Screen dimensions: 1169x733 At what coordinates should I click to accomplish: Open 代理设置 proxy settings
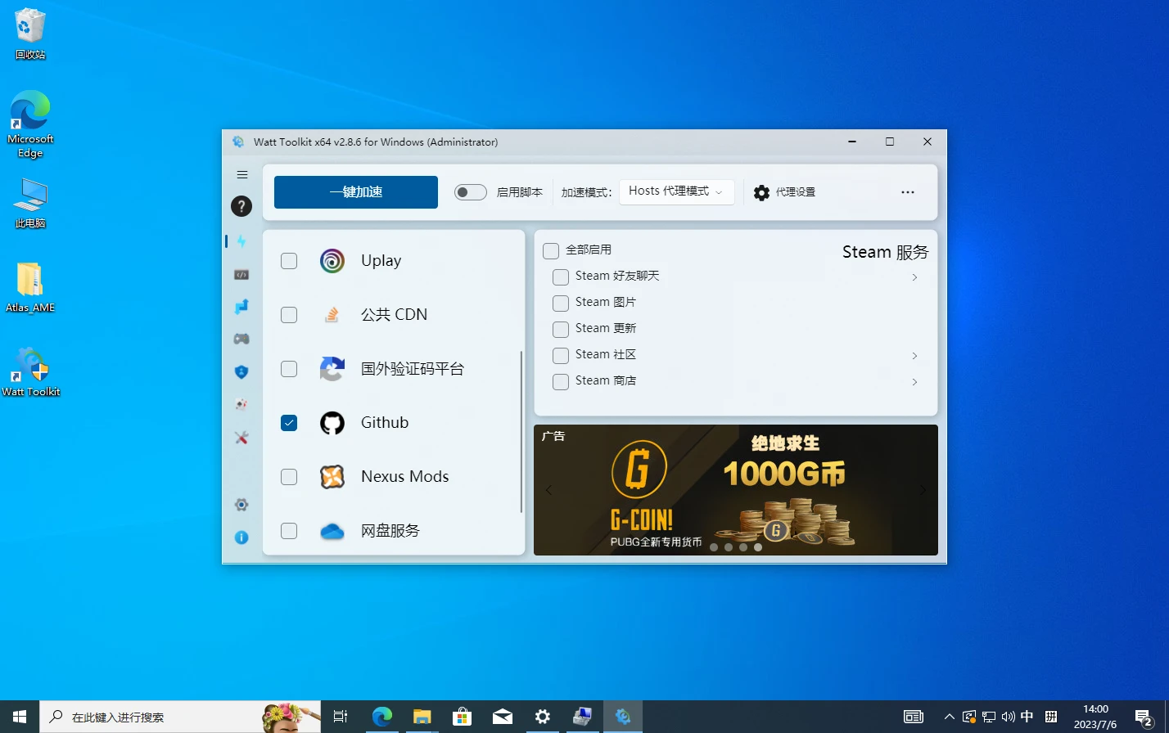coord(784,192)
